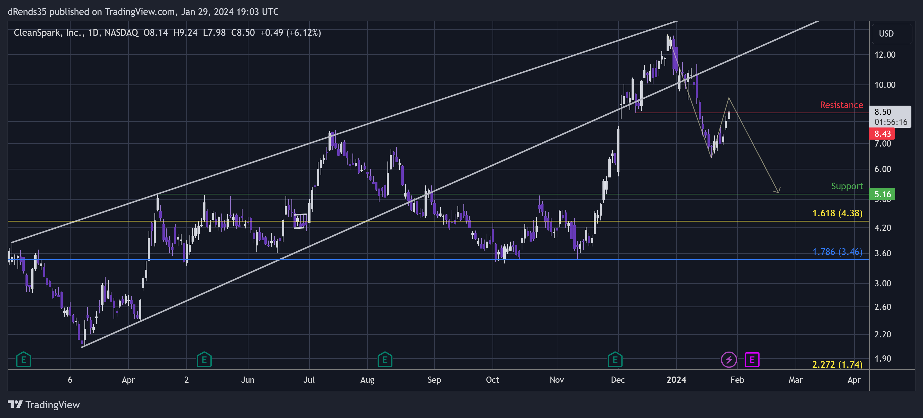Click the 10.00 price axis label
Screen dimensions: 923x418
[x=885, y=85]
